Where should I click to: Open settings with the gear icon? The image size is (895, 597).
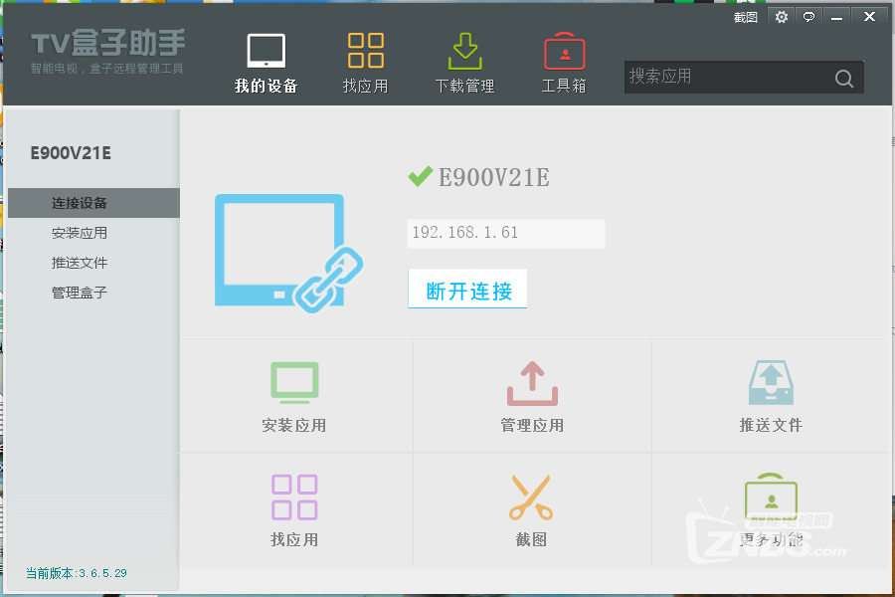(x=782, y=16)
